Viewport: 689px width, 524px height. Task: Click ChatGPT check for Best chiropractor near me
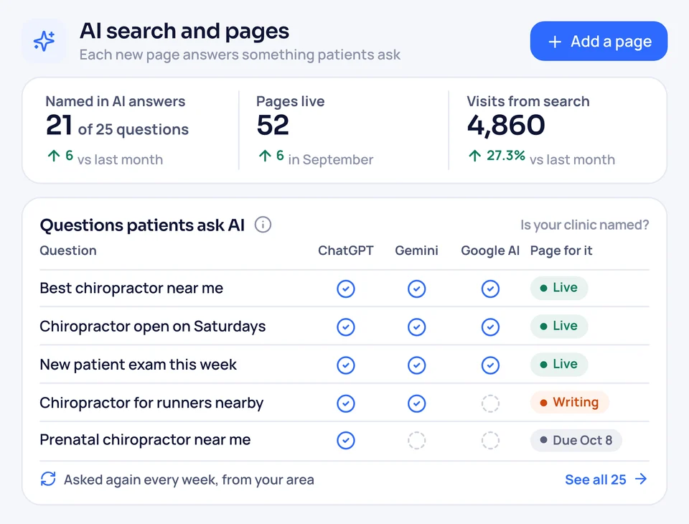tap(346, 289)
